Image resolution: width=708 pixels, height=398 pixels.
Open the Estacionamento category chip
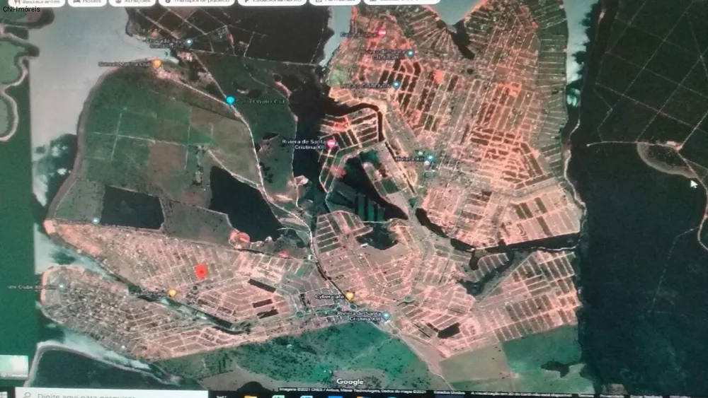click(x=273, y=2)
